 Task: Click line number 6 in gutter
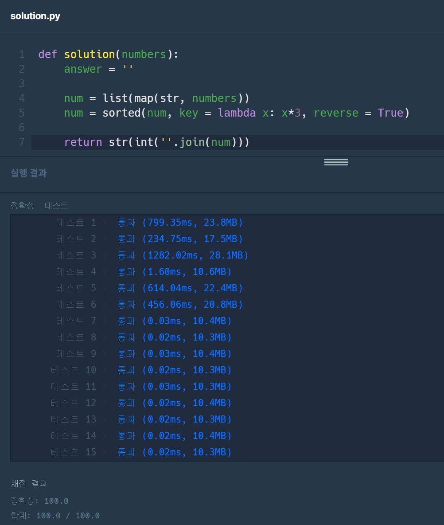[x=22, y=127]
